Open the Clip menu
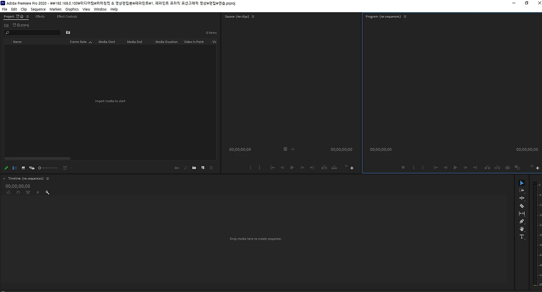 point(24,9)
